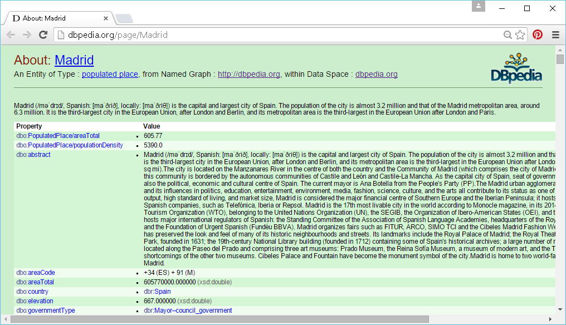Open the dbo:elevation property link
This screenshot has height=325, width=566.
coord(35,301)
